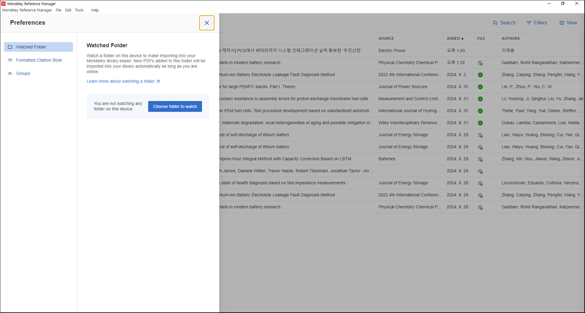Image resolution: width=585 pixels, height=313 pixels.
Task: Select the 'Thiele, Paul; Yang, Yue' authors cell
Action: click(542, 111)
